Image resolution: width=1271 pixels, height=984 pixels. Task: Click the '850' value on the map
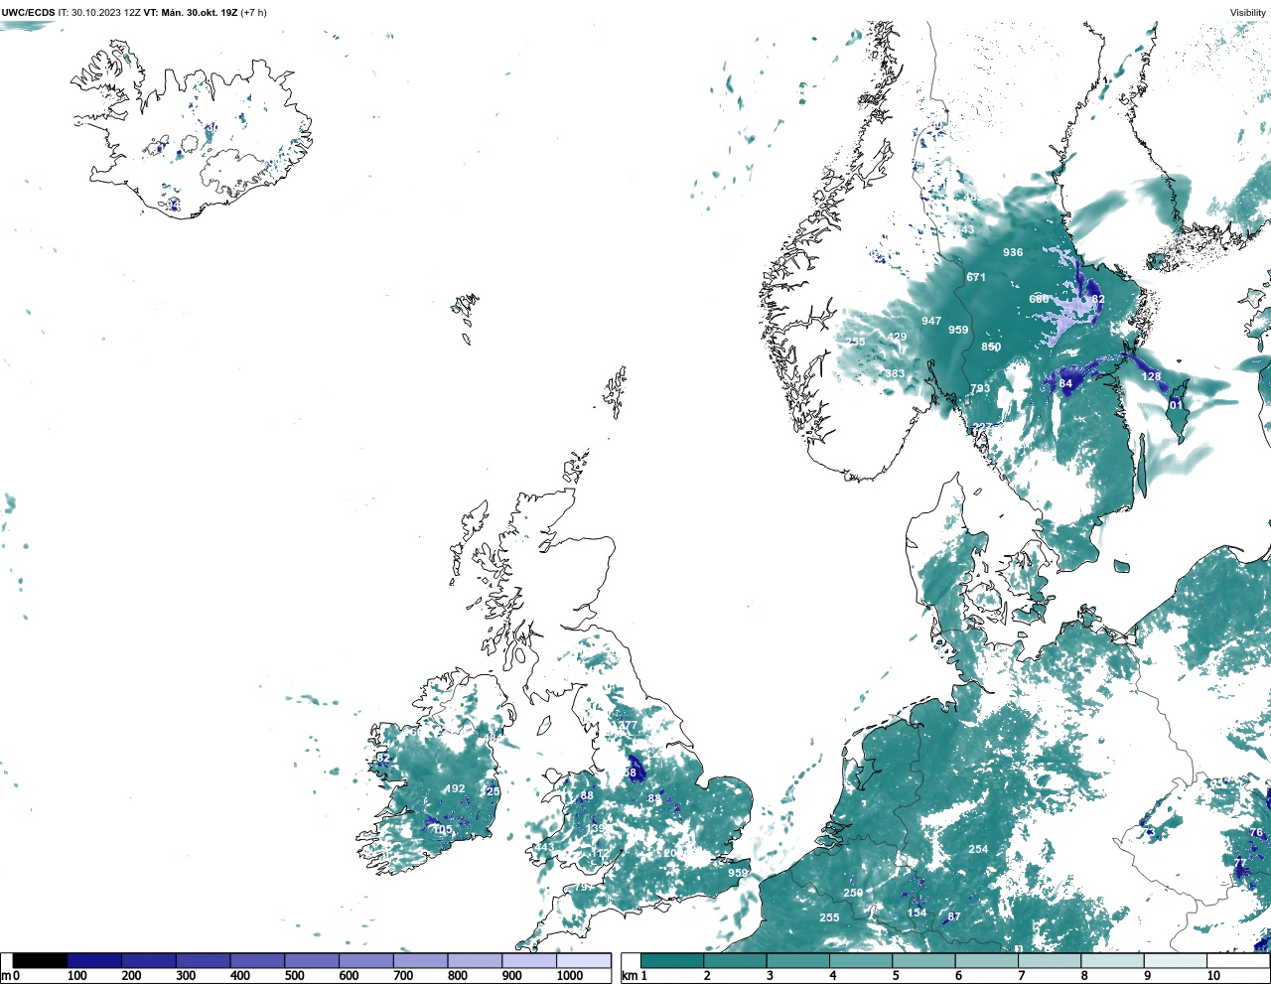pos(991,347)
